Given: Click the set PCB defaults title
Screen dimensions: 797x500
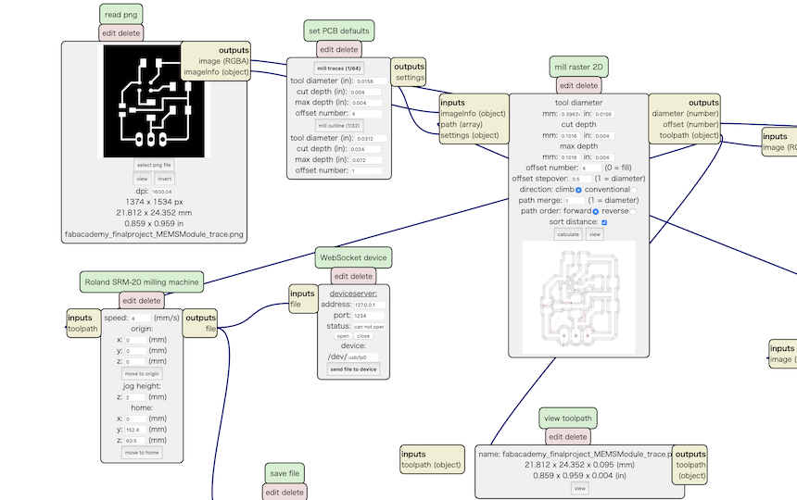Looking at the screenshot, I should coord(339,31).
